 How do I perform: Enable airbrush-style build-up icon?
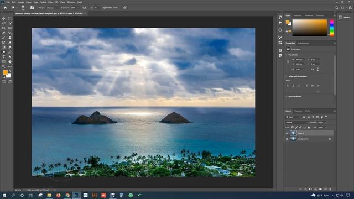(x=84, y=8)
